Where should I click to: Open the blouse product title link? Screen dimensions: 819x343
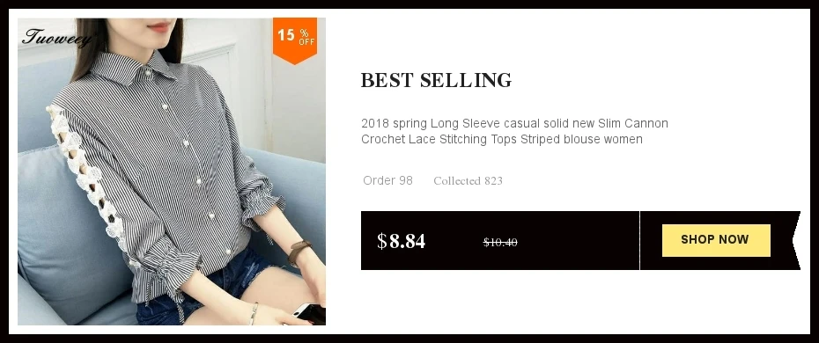tap(514, 131)
